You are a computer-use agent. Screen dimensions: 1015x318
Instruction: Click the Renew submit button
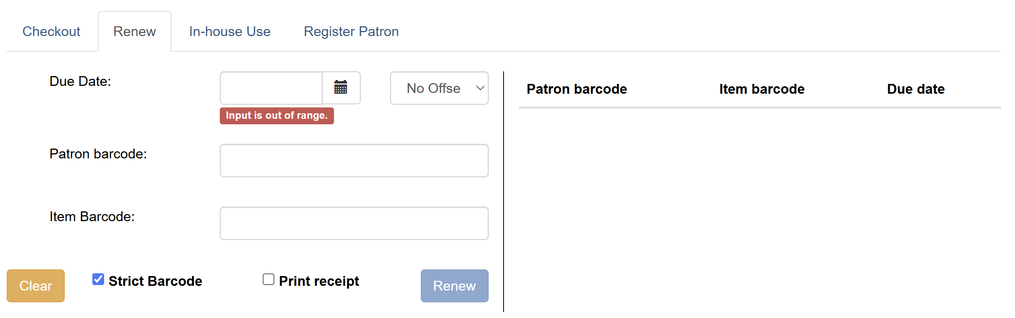(x=454, y=286)
